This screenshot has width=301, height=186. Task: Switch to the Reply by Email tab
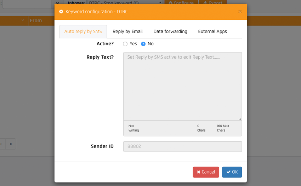click(x=127, y=31)
